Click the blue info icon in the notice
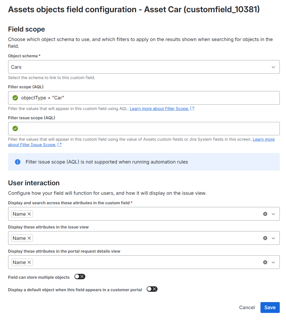 pos(18,162)
